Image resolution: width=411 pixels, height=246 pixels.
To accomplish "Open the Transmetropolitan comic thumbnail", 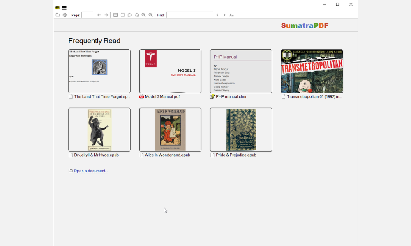I will 312,71.
